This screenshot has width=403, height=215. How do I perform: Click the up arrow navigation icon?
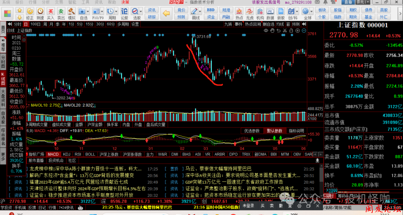point(20,10)
